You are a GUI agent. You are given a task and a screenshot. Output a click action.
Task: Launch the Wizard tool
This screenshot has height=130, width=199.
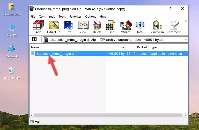126,27
